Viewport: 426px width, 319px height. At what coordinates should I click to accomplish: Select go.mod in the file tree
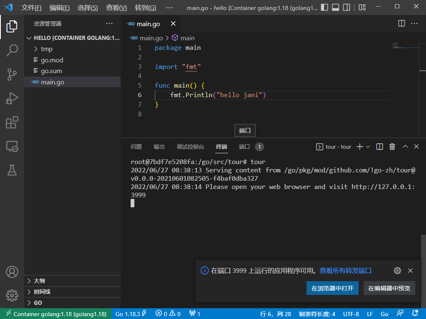click(72, 60)
